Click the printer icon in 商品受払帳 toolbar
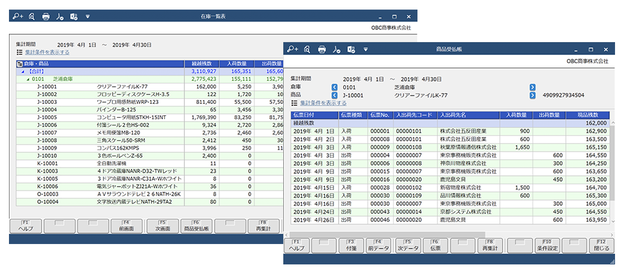Image resolution: width=624 pixels, height=274 pixels. coord(322,49)
